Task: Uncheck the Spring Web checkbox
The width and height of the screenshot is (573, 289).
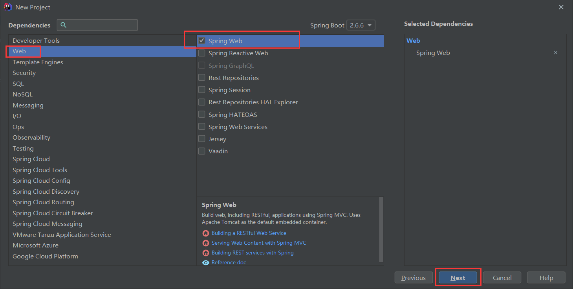Action: 202,41
